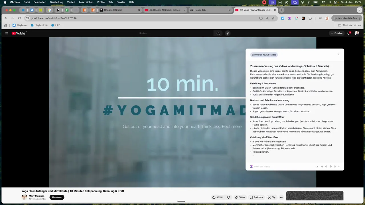Open the YouTube hamburger guide menu
The height and width of the screenshot is (205, 365).
[7, 33]
